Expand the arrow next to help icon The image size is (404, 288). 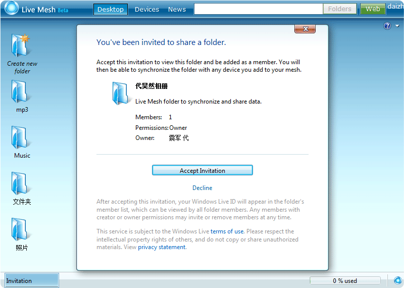397,26
